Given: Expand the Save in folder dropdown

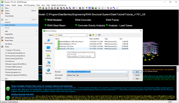Looking at the screenshot, I should tap(86, 35).
